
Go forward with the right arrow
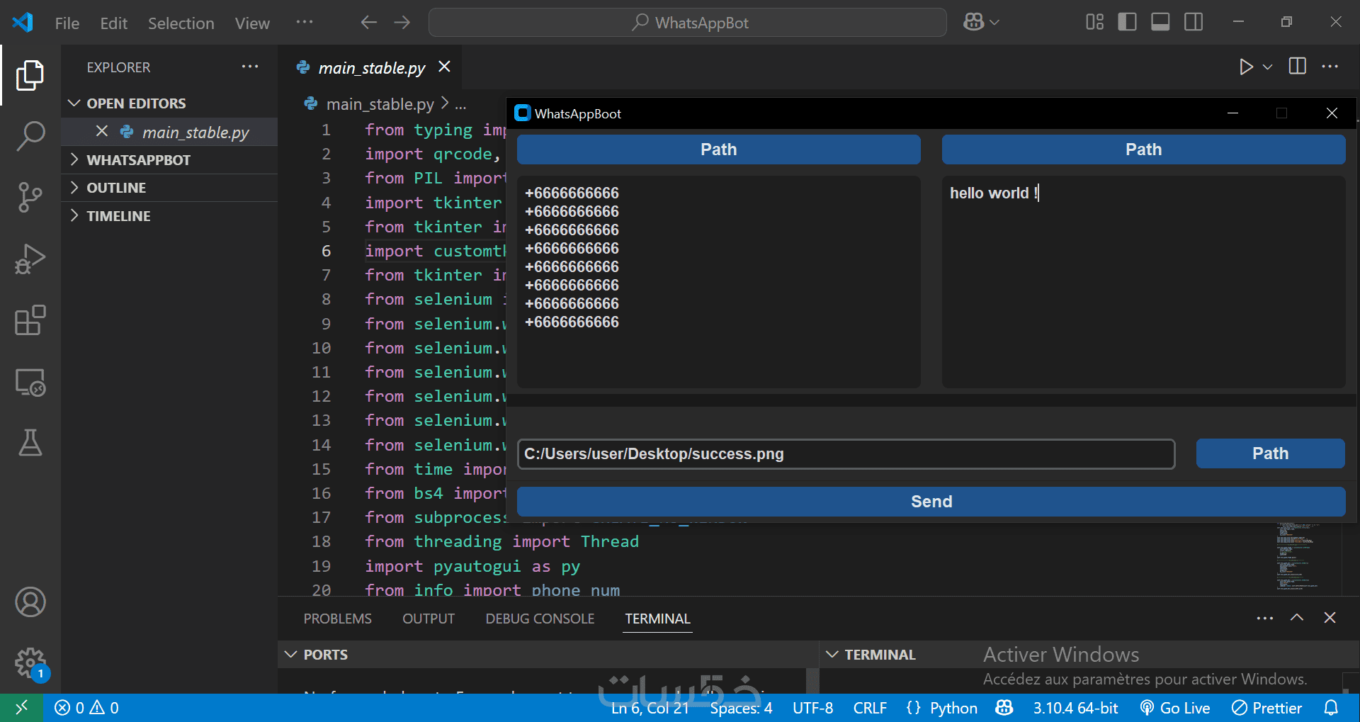tap(402, 23)
